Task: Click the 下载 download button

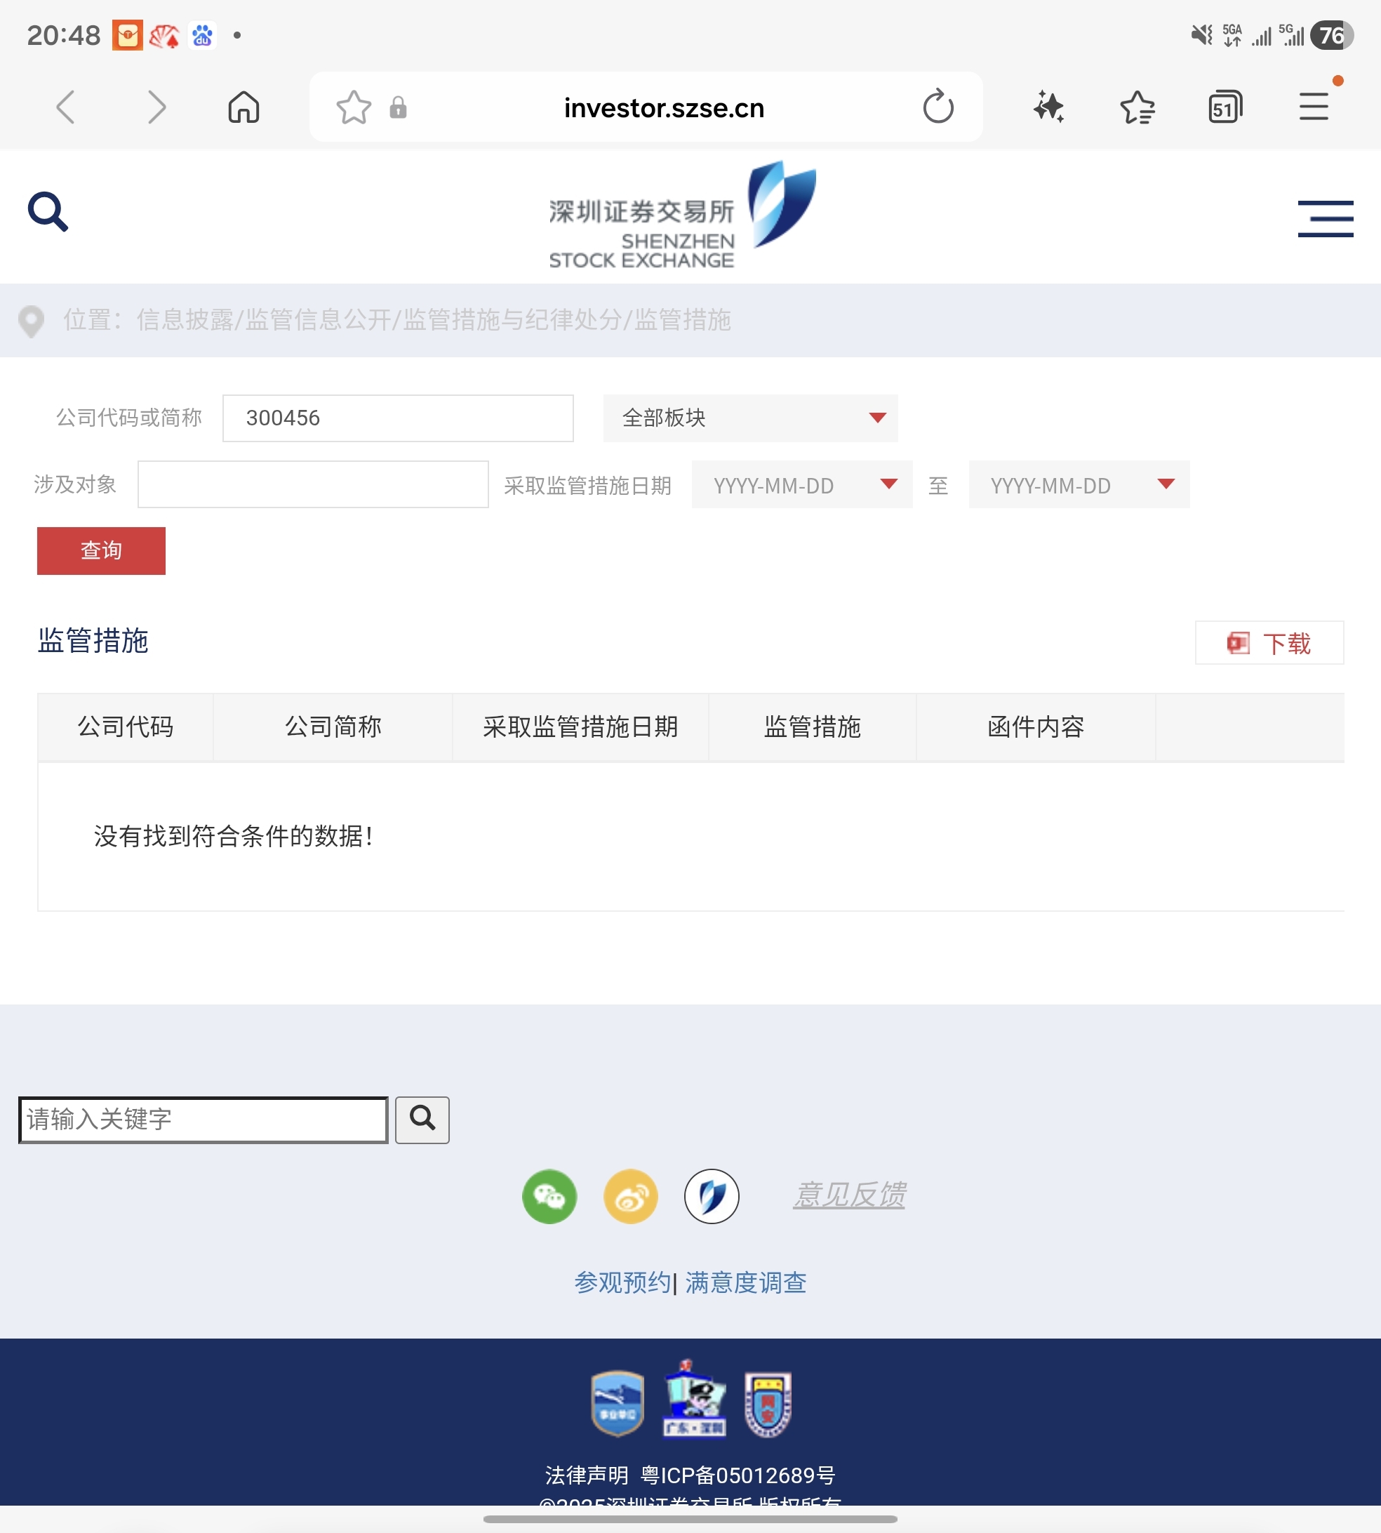Action: [x=1269, y=643]
